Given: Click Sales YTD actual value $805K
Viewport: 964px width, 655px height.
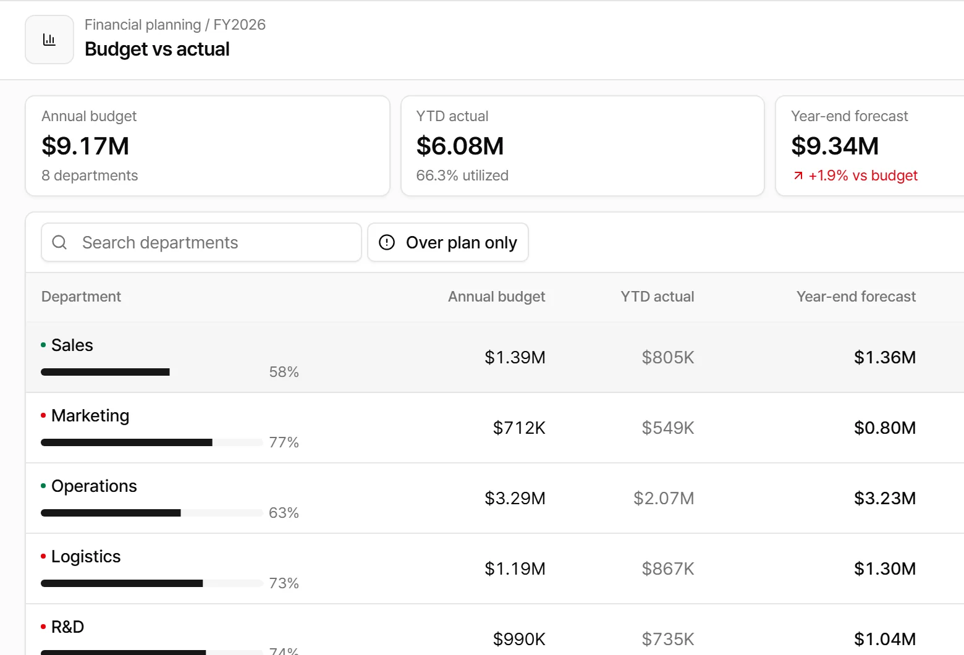Looking at the screenshot, I should 668,357.
